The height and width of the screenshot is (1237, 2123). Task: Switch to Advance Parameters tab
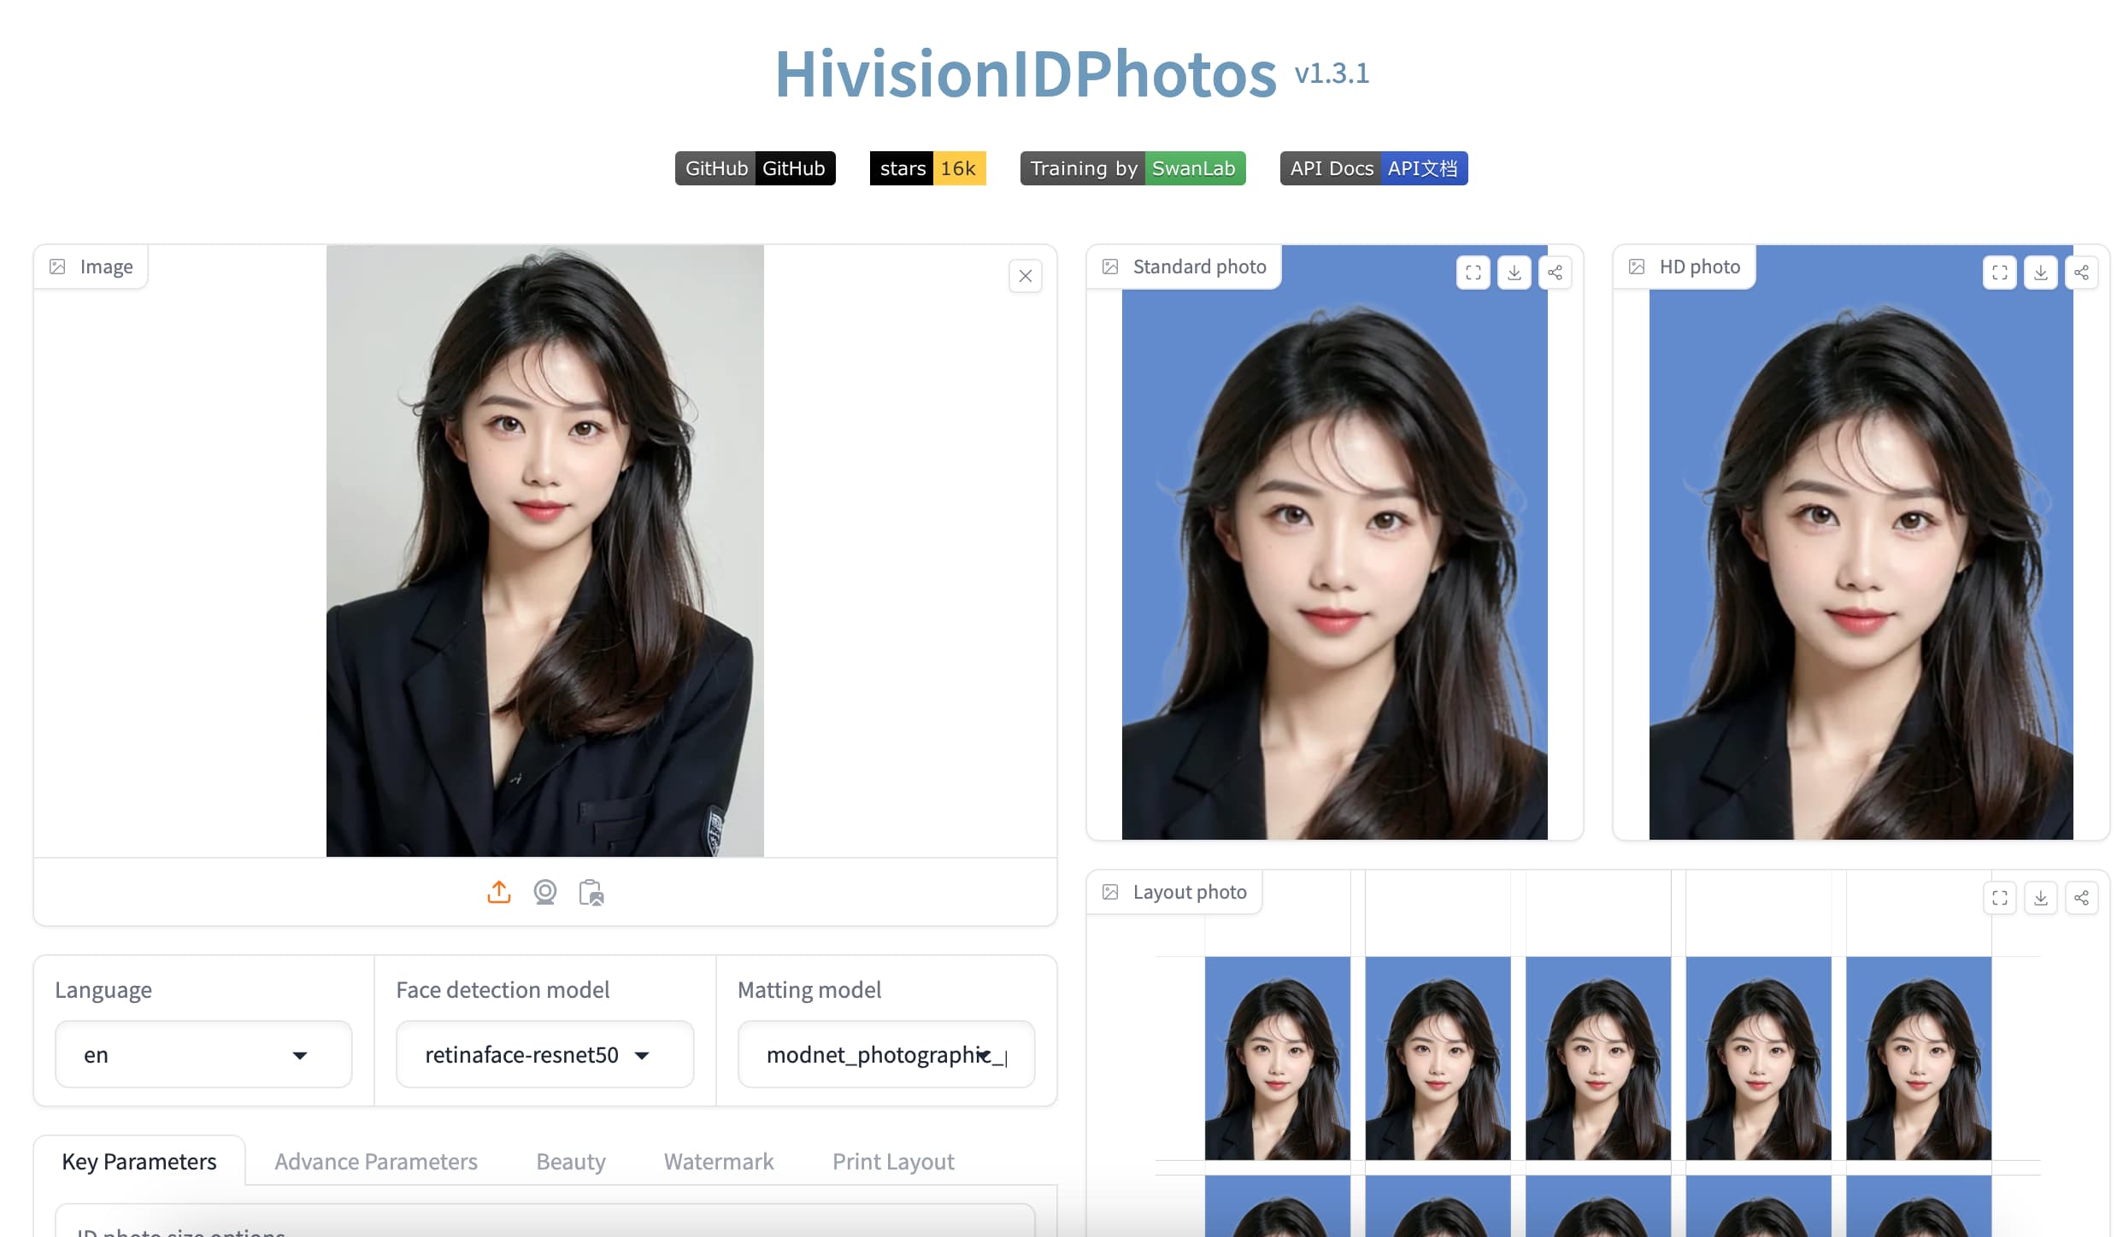click(x=376, y=1161)
